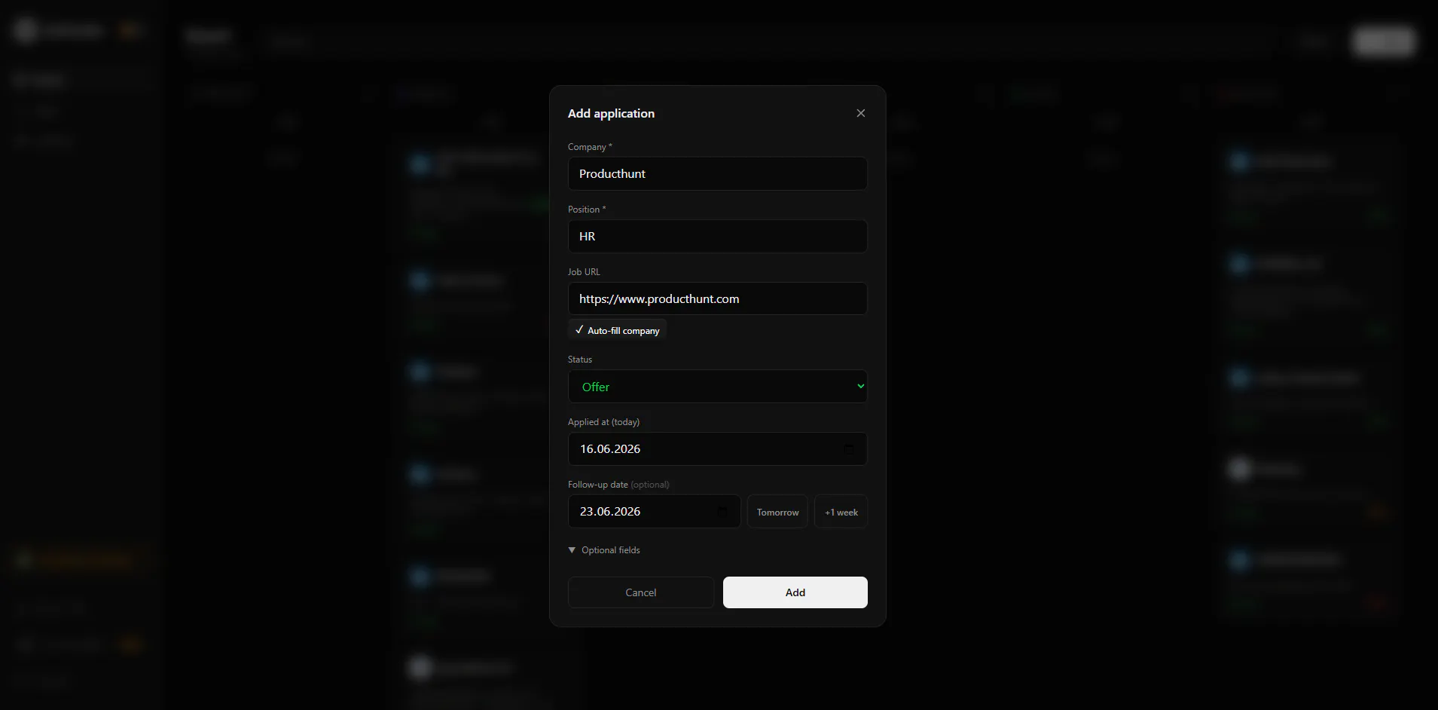The width and height of the screenshot is (1438, 710).
Task: Click the Job URL input field
Action: tap(717, 298)
